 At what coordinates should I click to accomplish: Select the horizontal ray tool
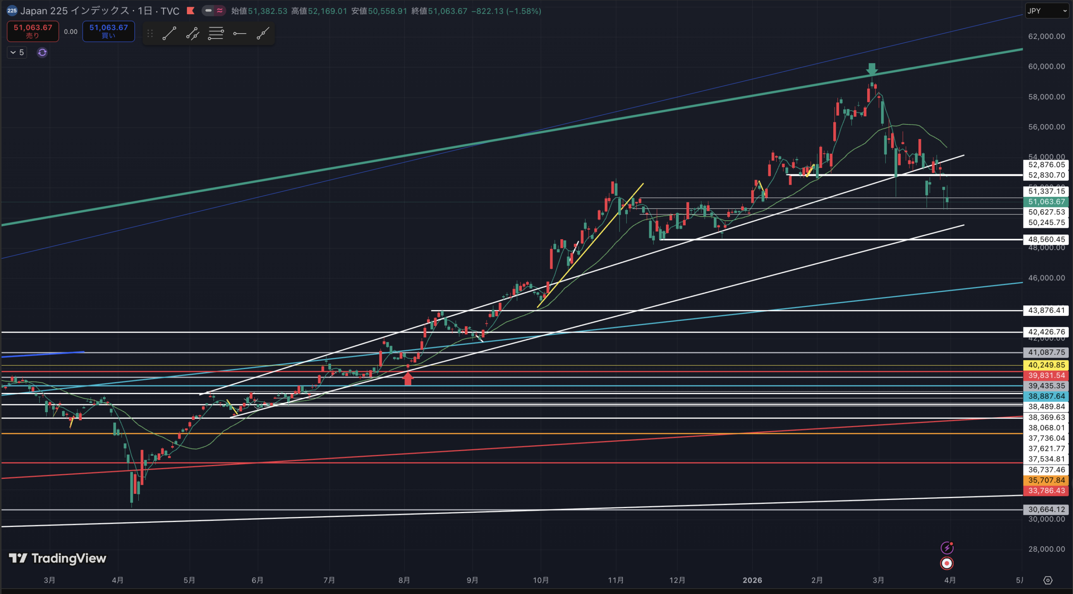(239, 33)
